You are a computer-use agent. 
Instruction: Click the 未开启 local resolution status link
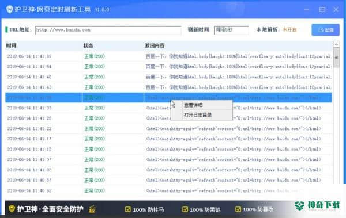click(x=289, y=29)
